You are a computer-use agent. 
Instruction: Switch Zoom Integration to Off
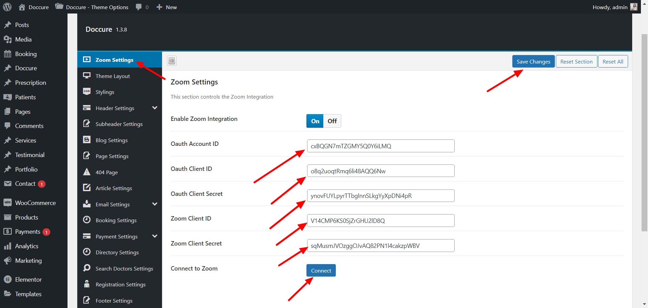pos(332,121)
